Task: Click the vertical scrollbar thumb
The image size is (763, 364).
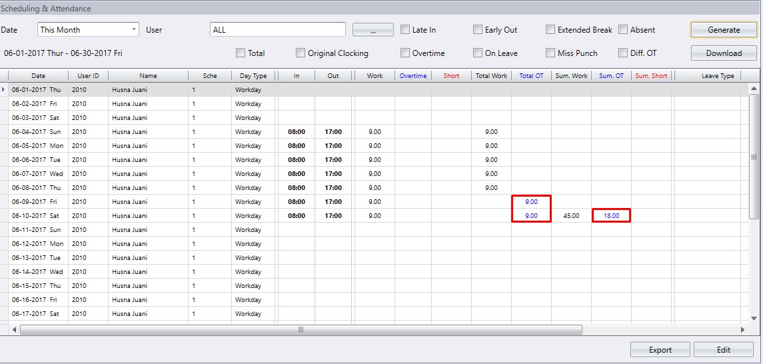Action: [754, 157]
